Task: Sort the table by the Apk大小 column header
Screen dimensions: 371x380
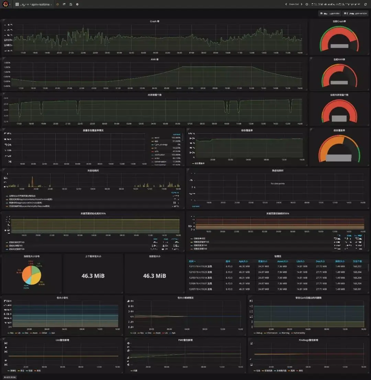Action: (x=243, y=261)
